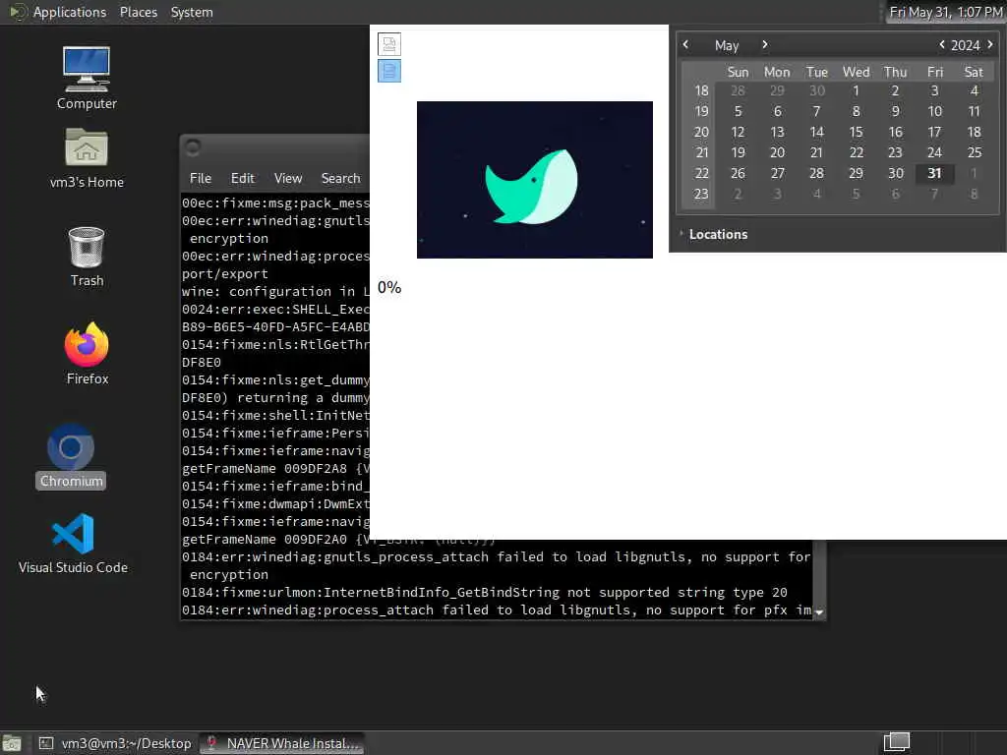The height and width of the screenshot is (755, 1007).
Task: Select May 24 in the calendar
Action: tap(934, 152)
